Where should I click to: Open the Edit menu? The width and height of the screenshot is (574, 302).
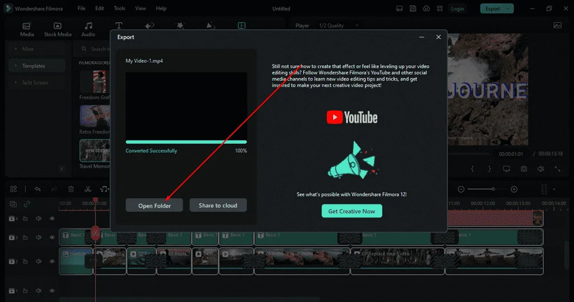(x=99, y=8)
